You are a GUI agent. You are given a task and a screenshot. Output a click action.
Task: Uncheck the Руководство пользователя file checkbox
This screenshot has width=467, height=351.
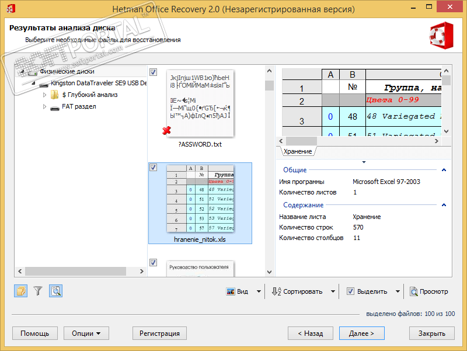pyautogui.click(x=153, y=262)
